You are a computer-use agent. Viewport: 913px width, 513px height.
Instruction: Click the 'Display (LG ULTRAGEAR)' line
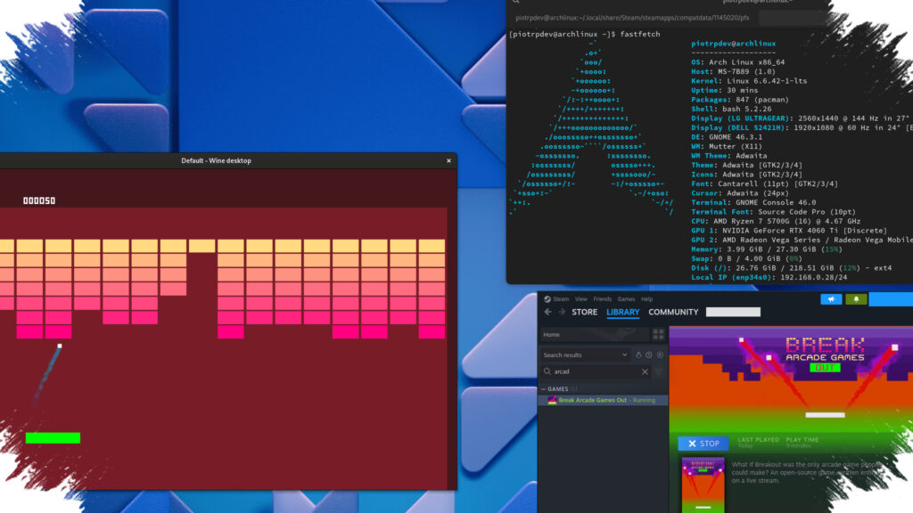(x=802, y=118)
